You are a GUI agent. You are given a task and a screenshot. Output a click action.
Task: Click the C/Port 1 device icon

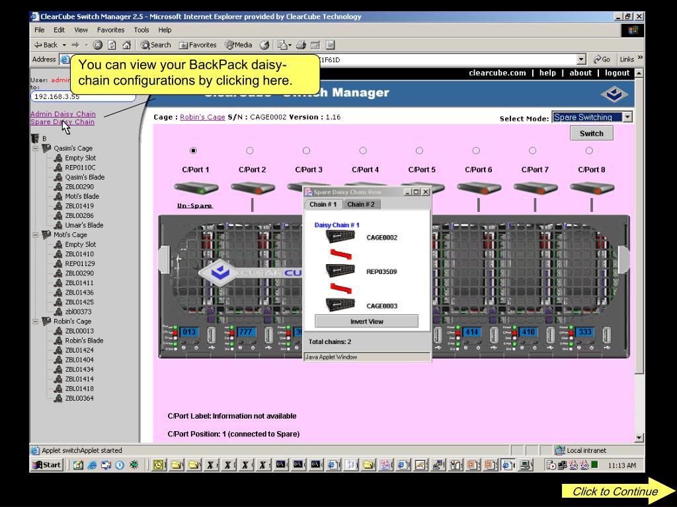point(196,188)
